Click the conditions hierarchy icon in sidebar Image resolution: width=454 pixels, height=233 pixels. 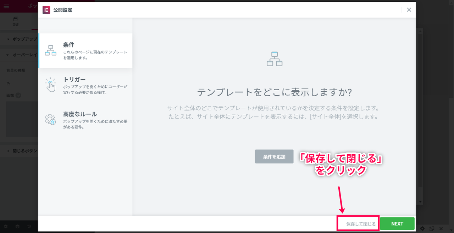(51, 51)
